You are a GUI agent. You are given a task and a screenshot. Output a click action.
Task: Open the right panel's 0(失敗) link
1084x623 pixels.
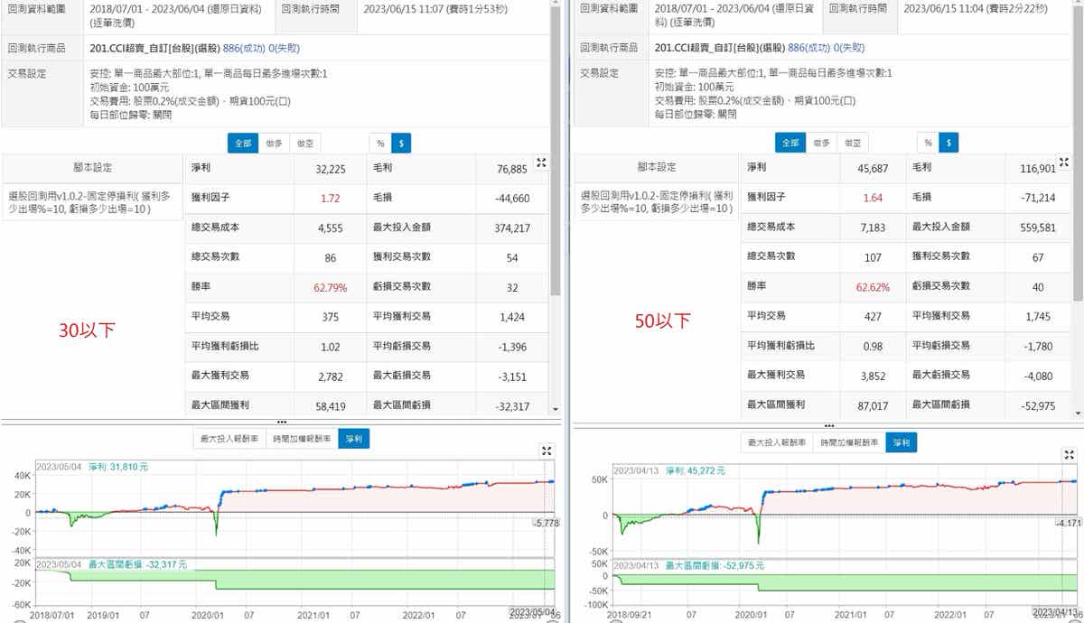point(847,47)
